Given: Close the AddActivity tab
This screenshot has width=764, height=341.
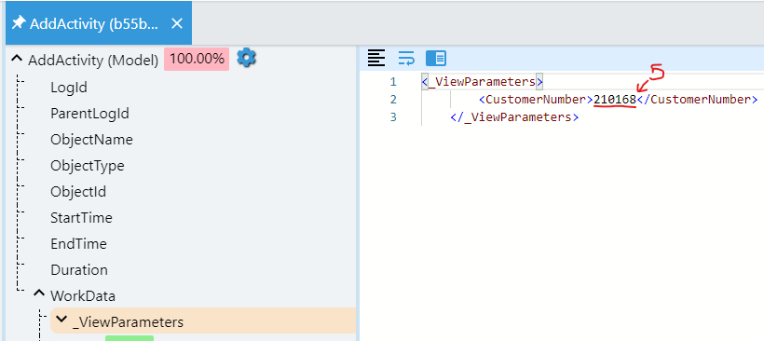Looking at the screenshot, I should 177,23.
